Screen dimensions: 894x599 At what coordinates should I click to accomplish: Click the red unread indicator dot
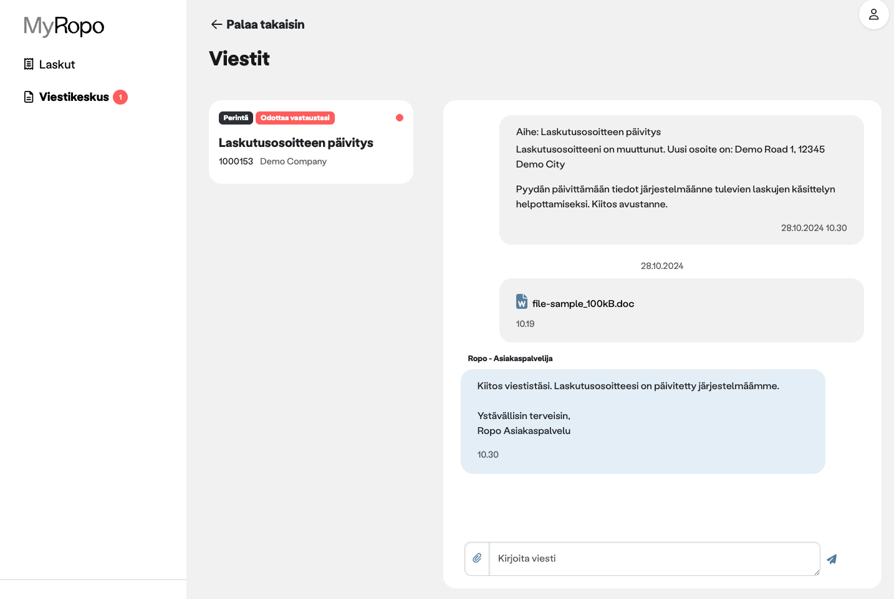[400, 118]
